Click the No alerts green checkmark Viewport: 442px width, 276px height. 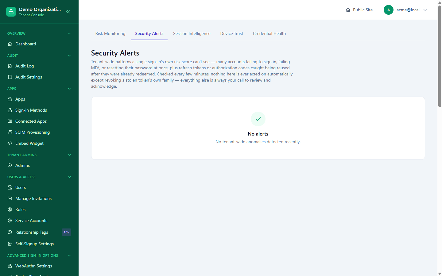(x=258, y=119)
